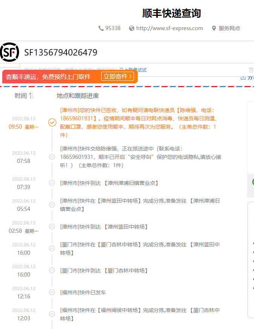Click the 马上登录试试 login link

(133, 70)
